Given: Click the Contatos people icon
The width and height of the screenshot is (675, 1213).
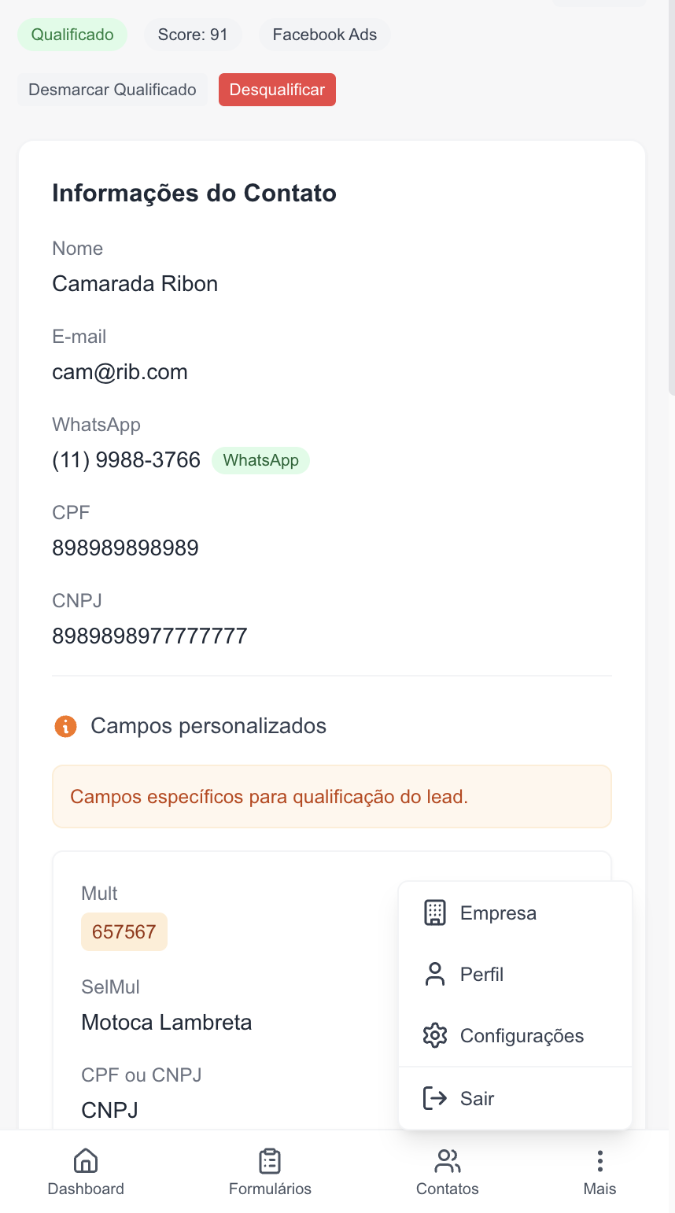Looking at the screenshot, I should pyautogui.click(x=447, y=1161).
